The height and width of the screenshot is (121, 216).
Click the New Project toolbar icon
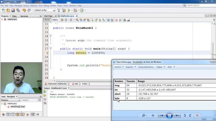coord(8,10)
